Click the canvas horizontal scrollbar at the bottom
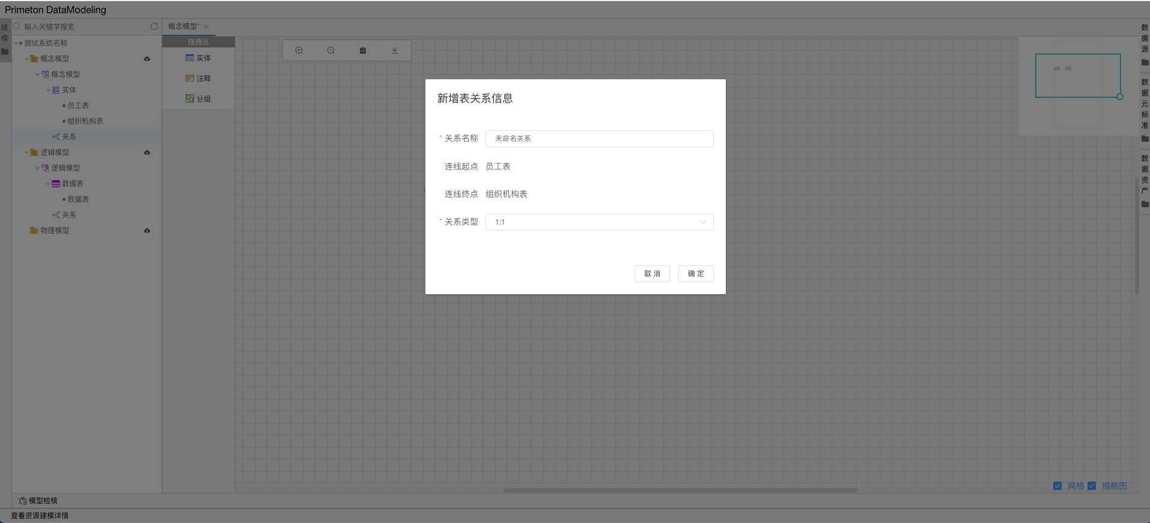 click(680, 490)
